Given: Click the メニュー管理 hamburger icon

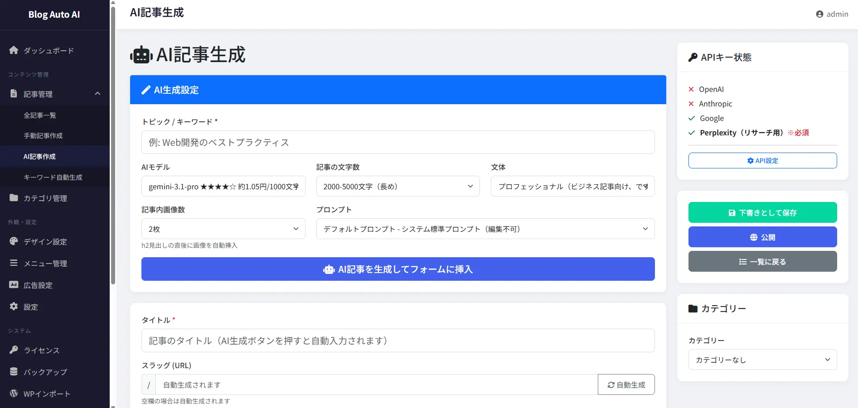Looking at the screenshot, I should pyautogui.click(x=14, y=263).
